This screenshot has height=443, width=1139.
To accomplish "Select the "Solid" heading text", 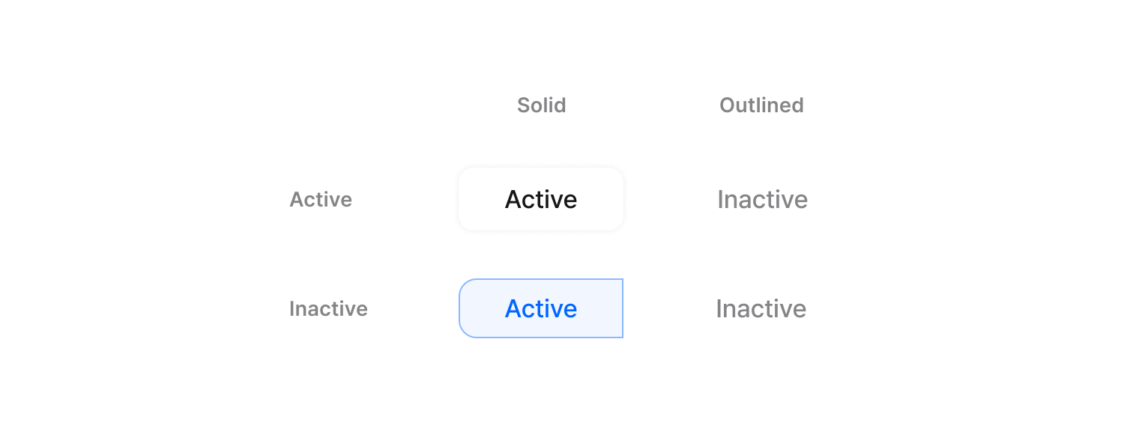I will (x=541, y=105).
